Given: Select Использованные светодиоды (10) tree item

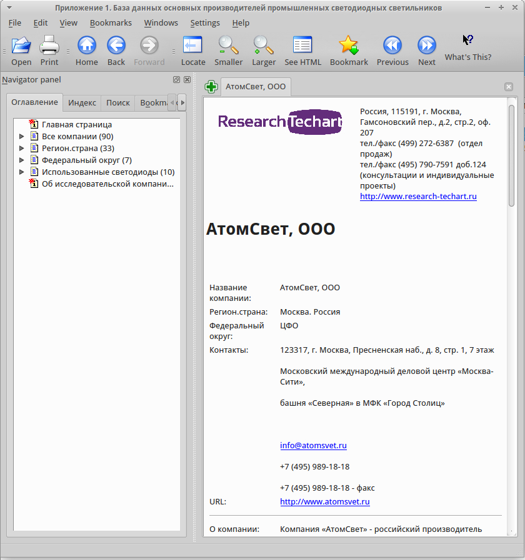Looking at the screenshot, I should [x=108, y=172].
